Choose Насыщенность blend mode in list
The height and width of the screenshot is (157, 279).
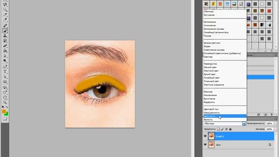(225, 113)
